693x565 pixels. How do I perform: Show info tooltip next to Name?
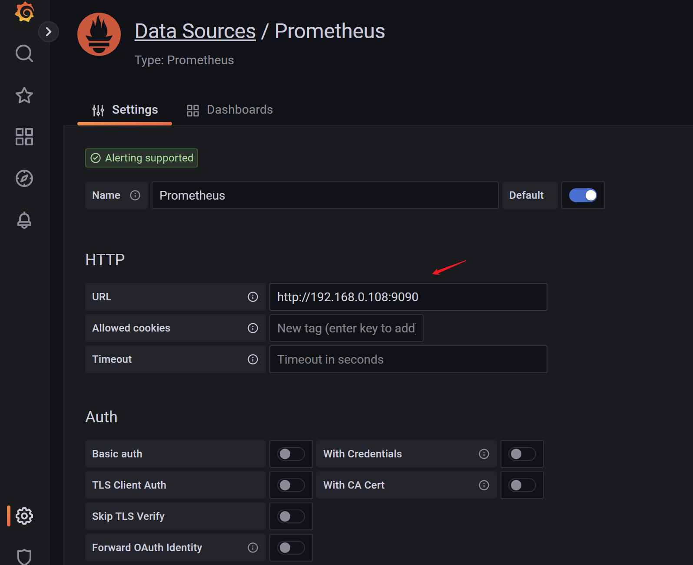click(135, 195)
